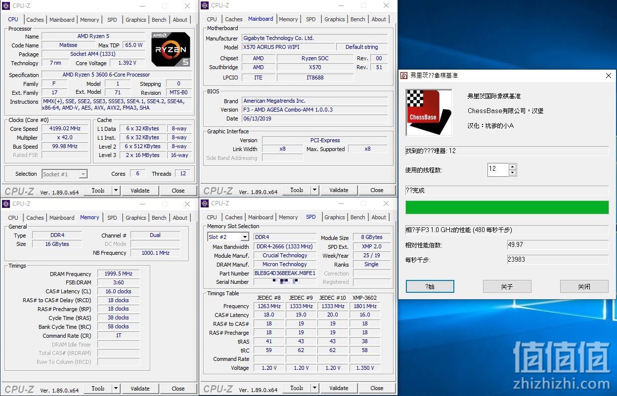The image size is (617, 396).
Task: Click the SPD Ext. value XMP 2.0
Action: coord(371,246)
